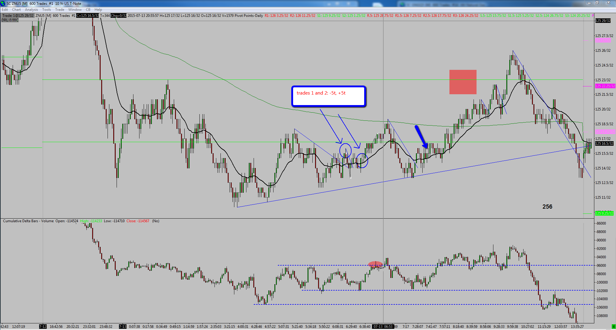Click the 'Cumulative Delta Bars - Volume' study title

click(28, 221)
